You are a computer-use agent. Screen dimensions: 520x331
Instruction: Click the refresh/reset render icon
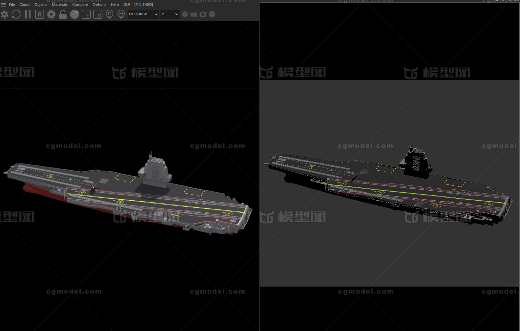[16, 14]
